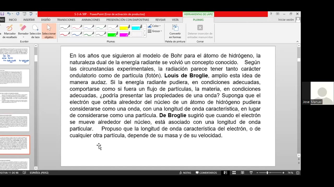
Task: Save the presentation using the floppy disk icon
Action: point(2,14)
